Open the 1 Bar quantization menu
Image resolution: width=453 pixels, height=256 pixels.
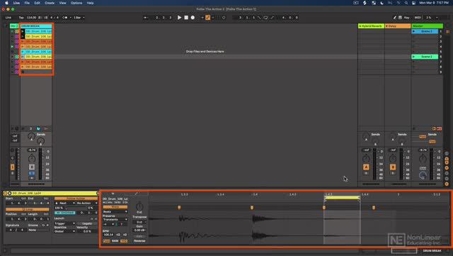(x=79, y=18)
